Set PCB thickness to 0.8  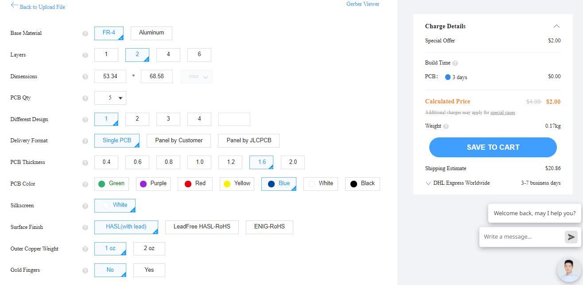tap(168, 162)
